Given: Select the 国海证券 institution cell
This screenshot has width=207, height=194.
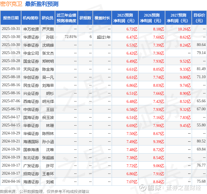Looking at the screenshot, I should (x=31, y=118).
